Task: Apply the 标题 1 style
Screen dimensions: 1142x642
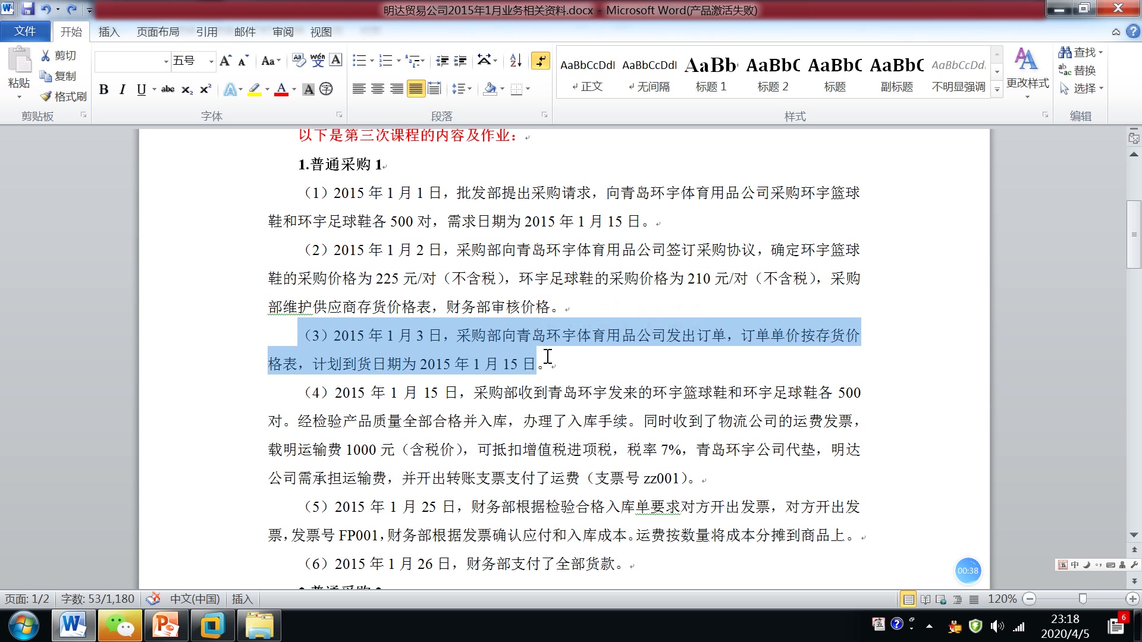Action: tap(710, 71)
